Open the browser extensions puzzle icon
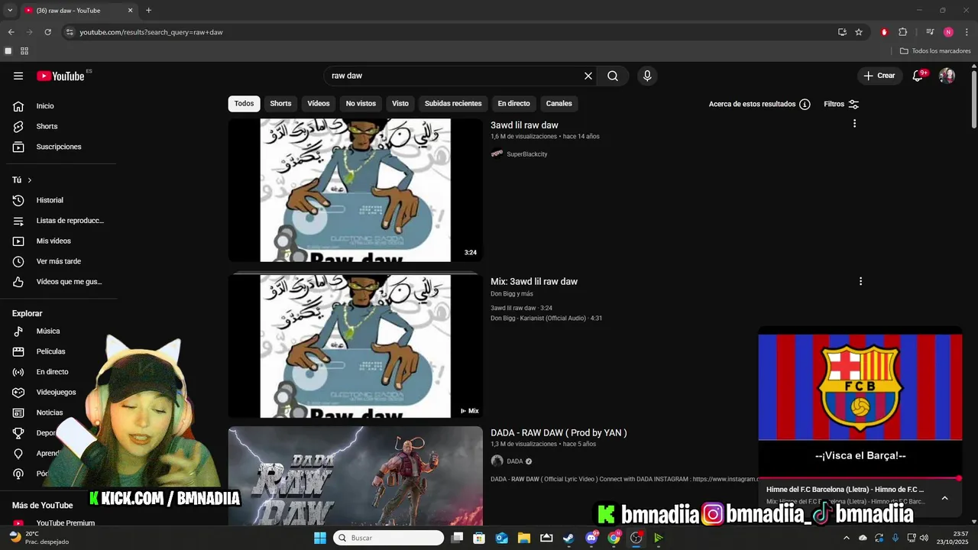The width and height of the screenshot is (978, 550). [903, 32]
